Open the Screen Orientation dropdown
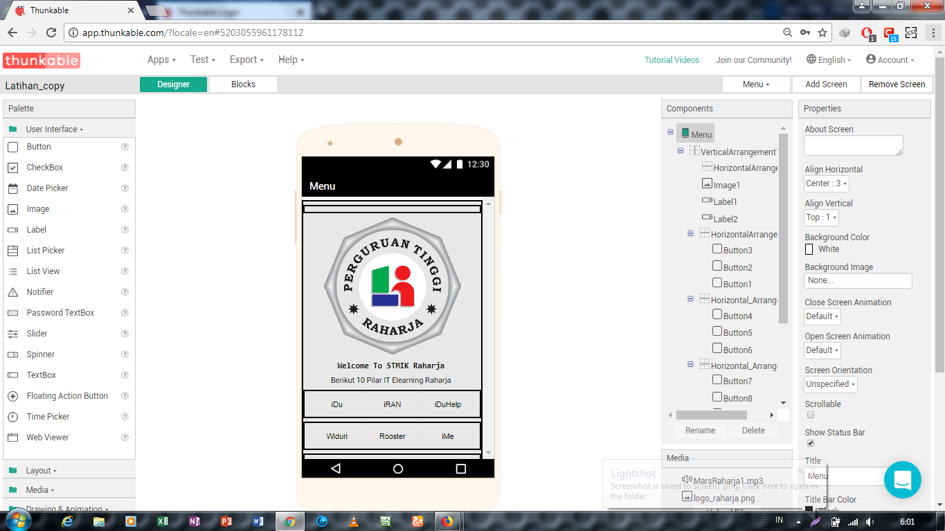Viewport: 945px width, 531px height. [831, 384]
